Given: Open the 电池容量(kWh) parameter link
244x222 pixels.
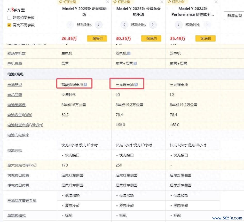Looking at the screenshot, I should [20, 115].
